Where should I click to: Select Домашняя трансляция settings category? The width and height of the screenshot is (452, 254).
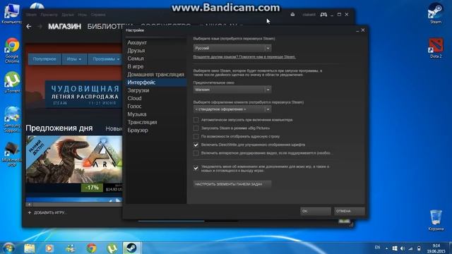pos(155,74)
